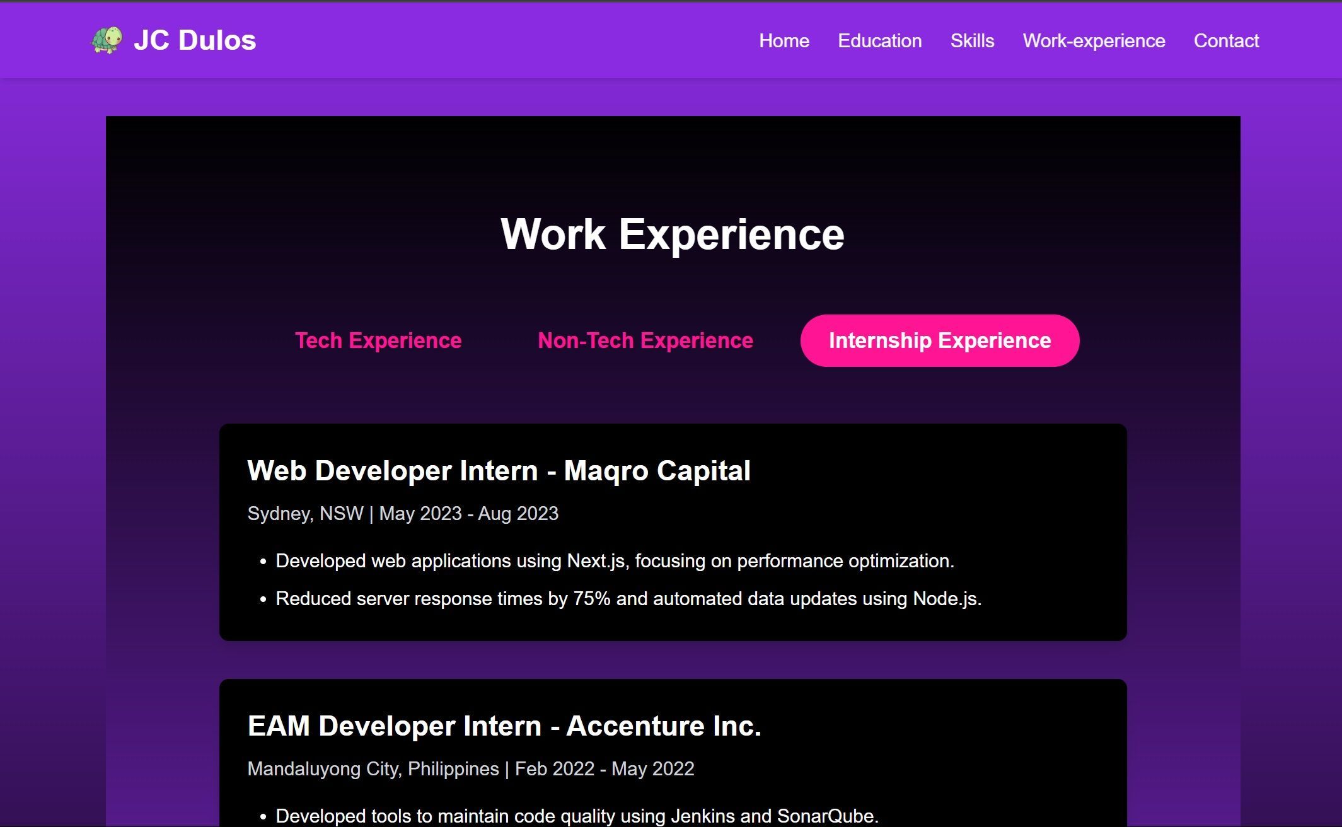Viewport: 1342px width, 827px height.
Task: Open the Education nav link
Action: [x=879, y=41]
